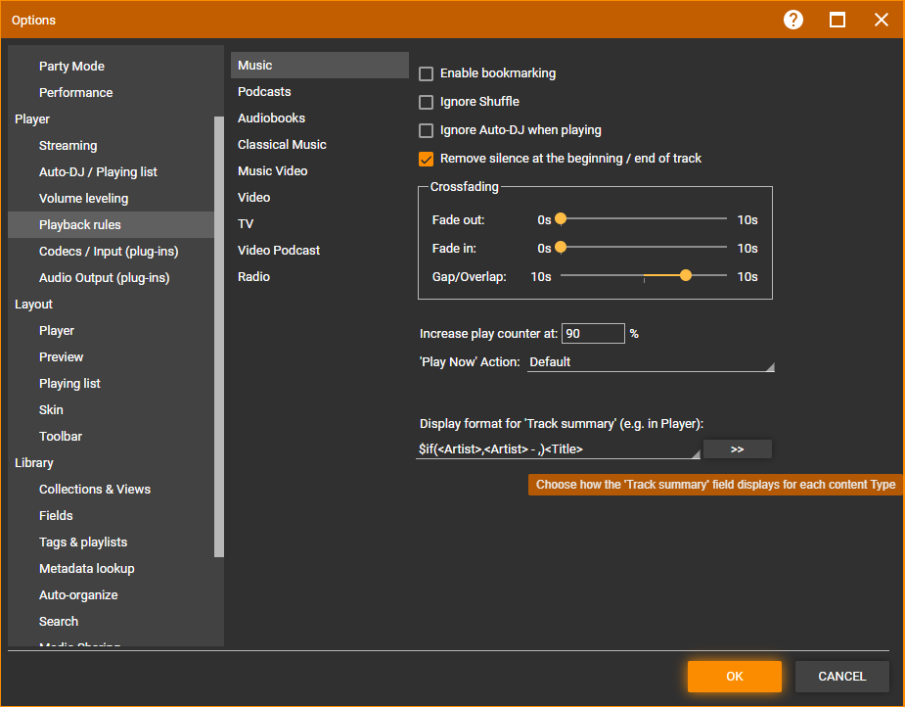
Task: Click the Fade out slider handle
Action: coord(561,219)
